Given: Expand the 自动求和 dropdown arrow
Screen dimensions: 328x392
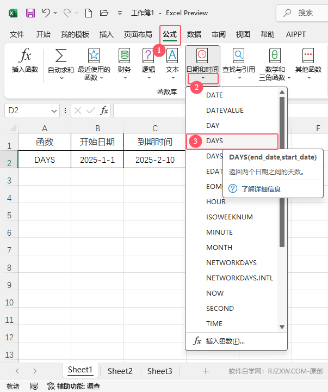Looking at the screenshot, I should pos(61,78).
